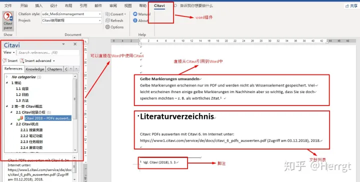Viewport: 360px width, 182px height.
Task: Open Citavi pane options dropdown arrow
Action: (x=63, y=44)
